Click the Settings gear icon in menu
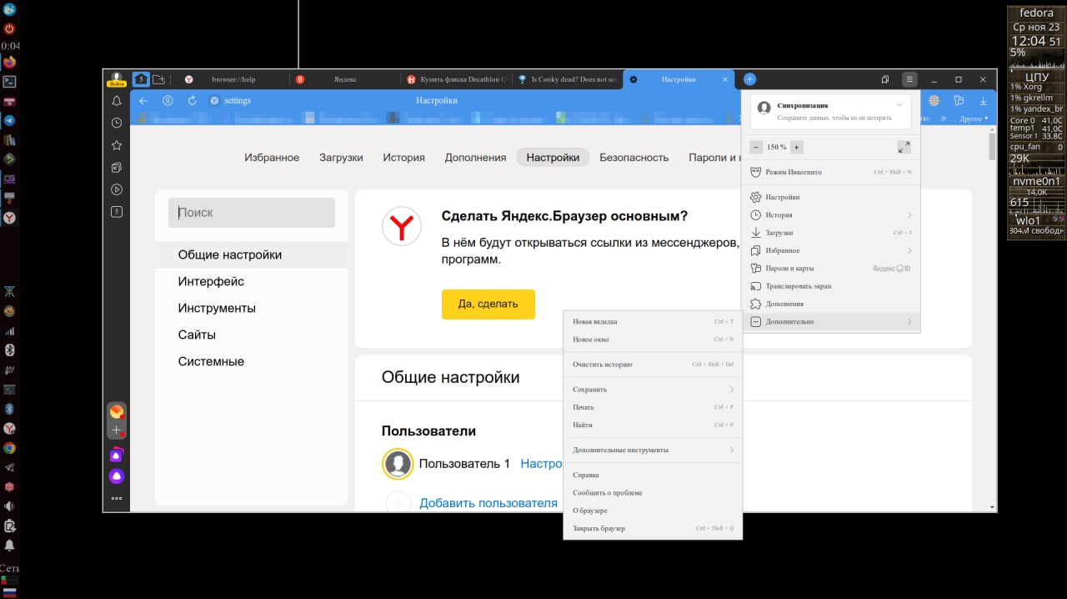The height and width of the screenshot is (599, 1067). click(756, 197)
